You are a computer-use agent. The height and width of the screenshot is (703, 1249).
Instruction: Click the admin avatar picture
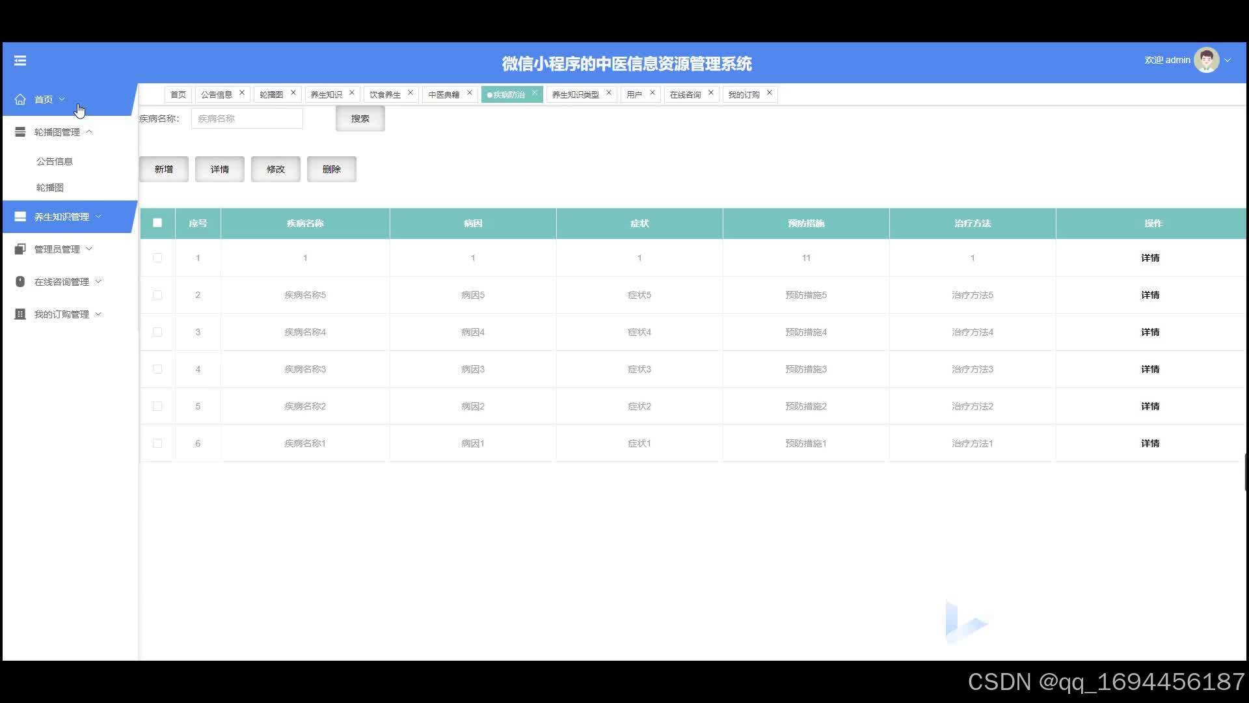(x=1206, y=60)
